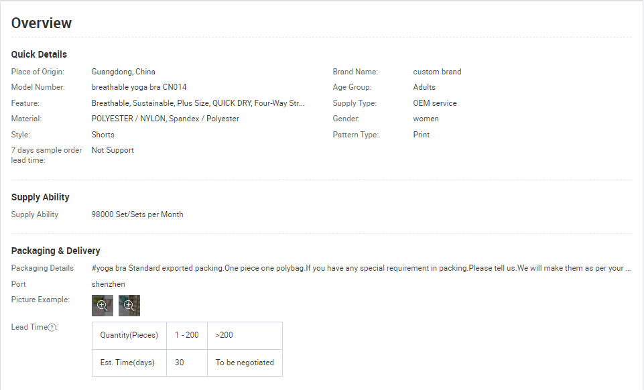This screenshot has width=644, height=390.
Task: Zoom the second picture example thumbnail
Action: click(129, 305)
